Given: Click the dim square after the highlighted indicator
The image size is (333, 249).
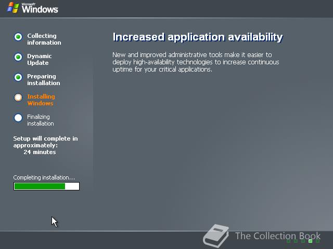Looking at the screenshot, I should (318, 241).
